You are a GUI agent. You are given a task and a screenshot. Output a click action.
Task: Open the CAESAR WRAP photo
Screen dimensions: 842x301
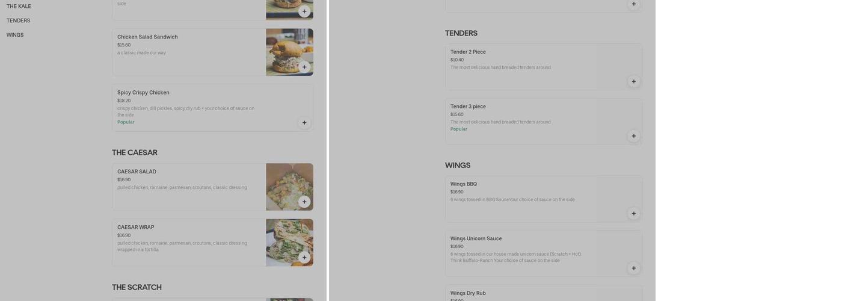point(290,243)
